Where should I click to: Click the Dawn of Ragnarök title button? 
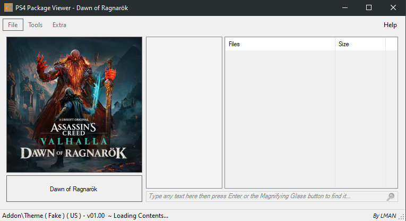(x=74, y=189)
